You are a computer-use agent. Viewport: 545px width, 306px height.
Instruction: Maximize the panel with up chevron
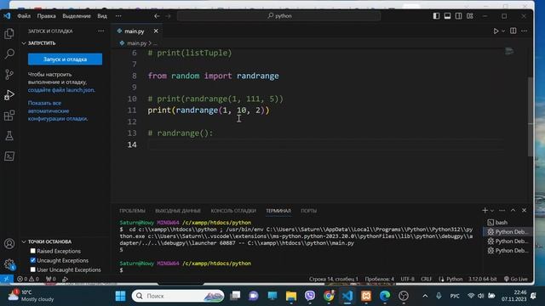point(513,210)
